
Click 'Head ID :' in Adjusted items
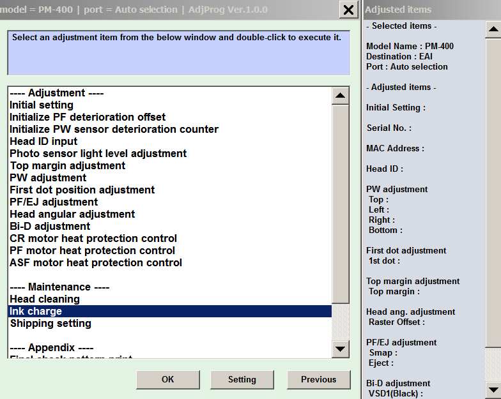pos(385,169)
